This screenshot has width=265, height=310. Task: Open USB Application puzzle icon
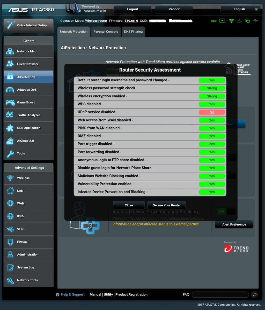click(x=10, y=128)
